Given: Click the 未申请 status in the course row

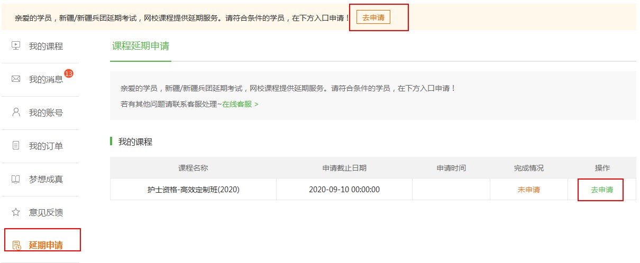Looking at the screenshot, I should point(528,190).
